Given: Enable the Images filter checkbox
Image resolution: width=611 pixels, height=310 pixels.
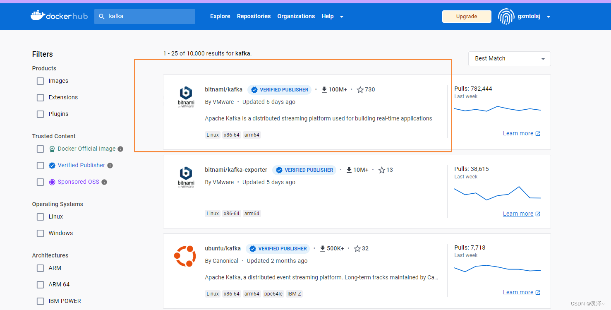Looking at the screenshot, I should tap(40, 81).
